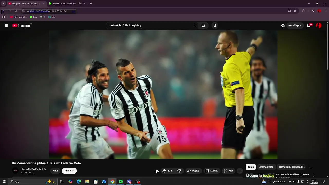This screenshot has height=185, width=329.
Task: Unmute the Kick Dashboard tab
Action: pos(80,4)
